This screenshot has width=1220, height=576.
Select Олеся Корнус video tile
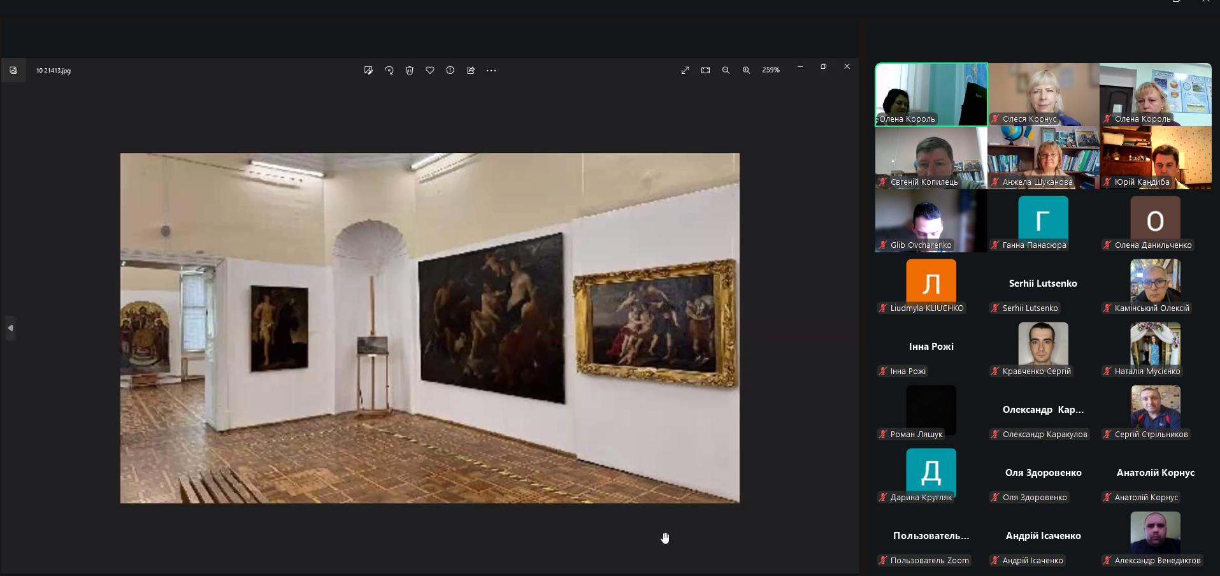pyautogui.click(x=1043, y=94)
